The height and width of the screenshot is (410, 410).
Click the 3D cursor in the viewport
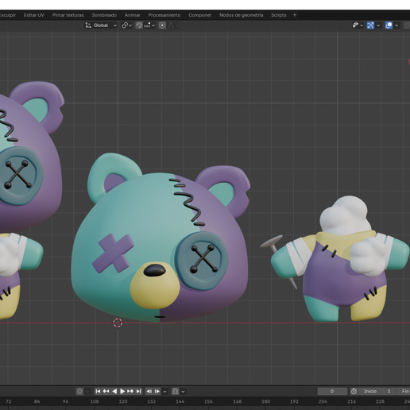(x=118, y=323)
